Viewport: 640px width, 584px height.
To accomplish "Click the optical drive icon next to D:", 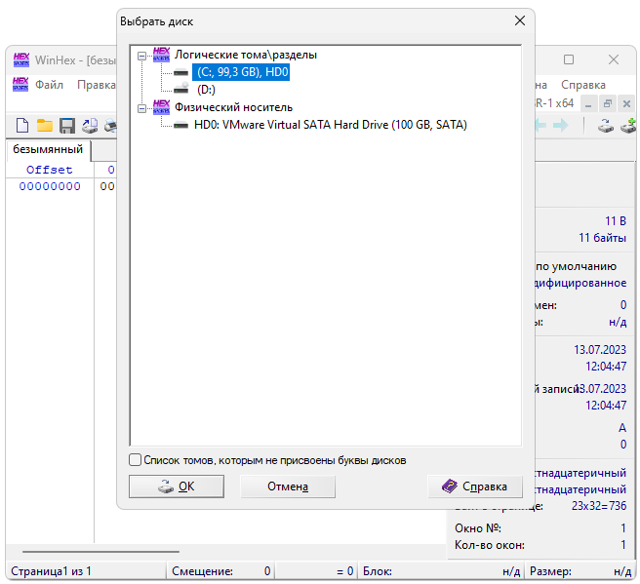I will click(x=180, y=89).
